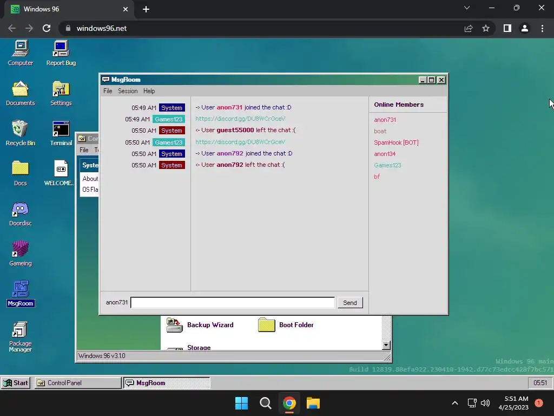Open the MsgRoom File menu
The width and height of the screenshot is (554, 416).
108,91
